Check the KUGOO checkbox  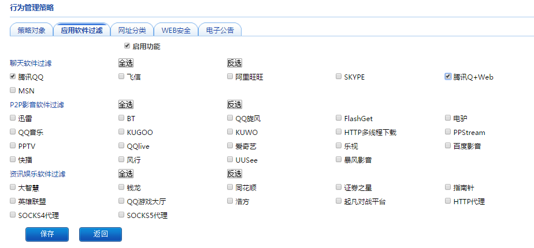(121, 131)
